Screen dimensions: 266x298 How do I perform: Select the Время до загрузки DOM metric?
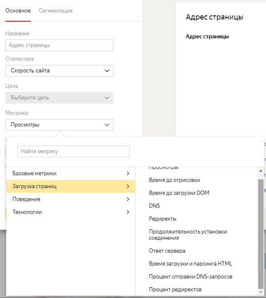pos(178,193)
